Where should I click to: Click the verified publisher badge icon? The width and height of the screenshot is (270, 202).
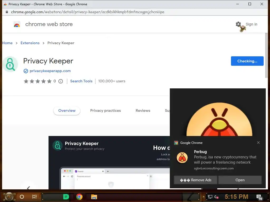26,71
